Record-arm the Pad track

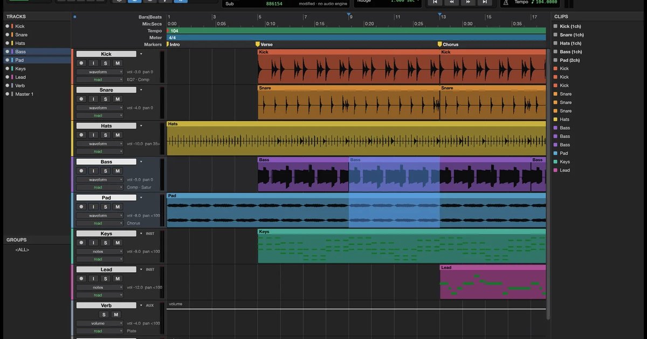[x=81, y=207]
